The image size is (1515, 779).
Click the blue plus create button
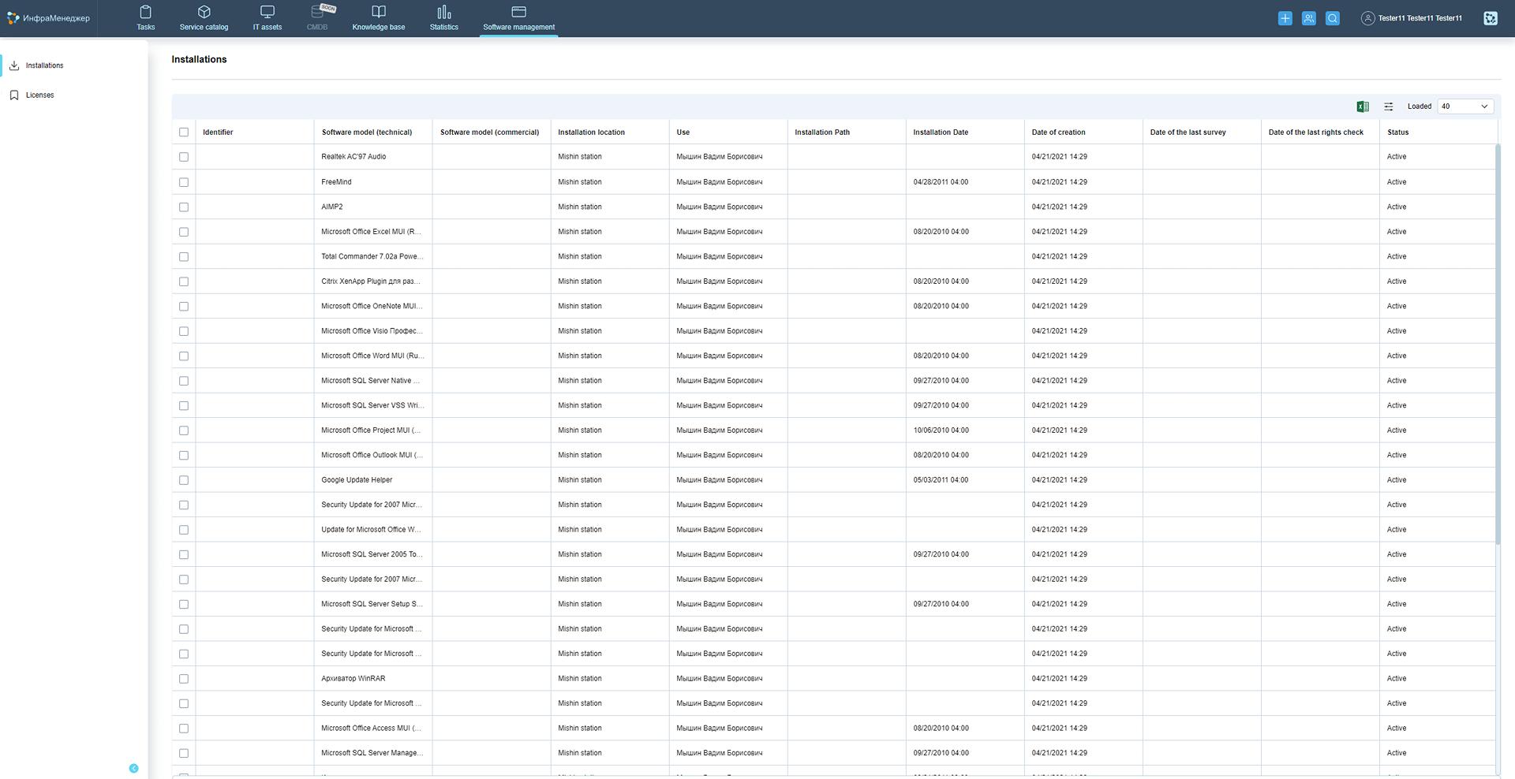1285,18
